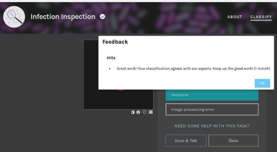The width and height of the screenshot is (277, 152).
Task: Add subject to collection list icon
Action: click(150, 112)
